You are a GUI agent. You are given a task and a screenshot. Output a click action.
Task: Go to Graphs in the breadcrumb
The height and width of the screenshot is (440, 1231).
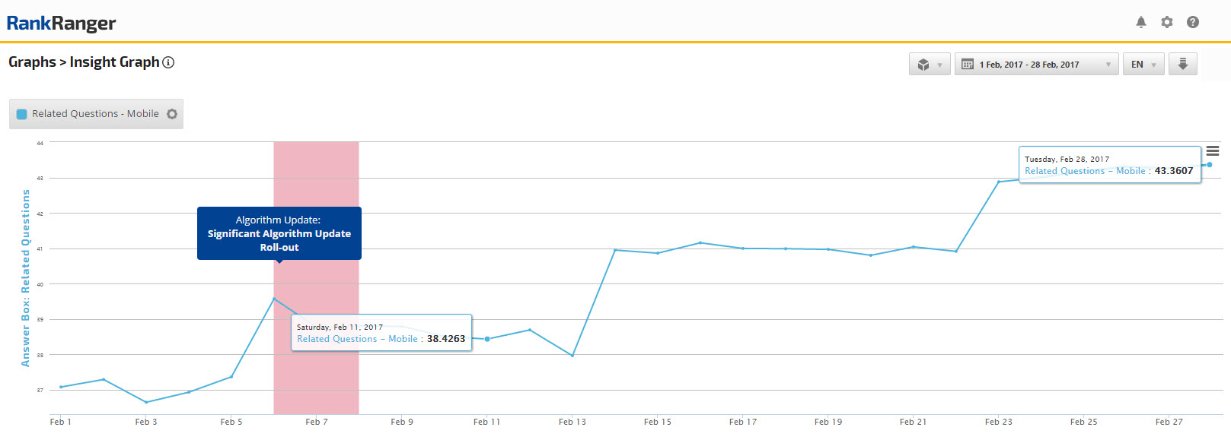(x=32, y=62)
